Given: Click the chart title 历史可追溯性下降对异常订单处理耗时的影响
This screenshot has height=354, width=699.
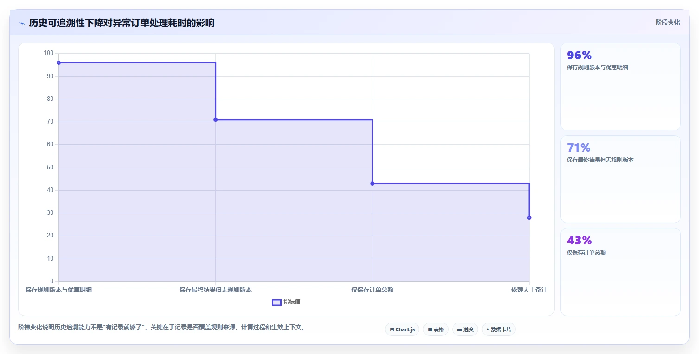Looking at the screenshot, I should tap(122, 23).
